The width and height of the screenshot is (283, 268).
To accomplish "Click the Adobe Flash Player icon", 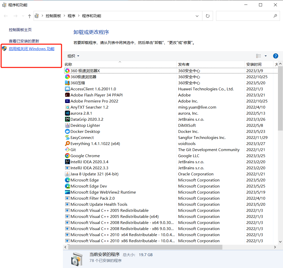I will point(67,95).
